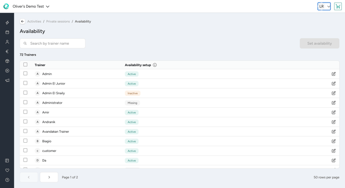Viewport: 345px width, 188px height.
Task: Open the megaphone marketing sidebar icon
Action: [x=7, y=80]
